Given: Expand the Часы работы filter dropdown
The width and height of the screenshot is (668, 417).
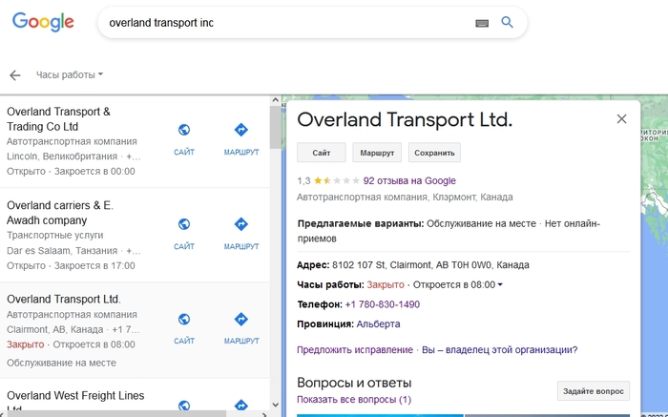Looking at the screenshot, I should coord(70,74).
